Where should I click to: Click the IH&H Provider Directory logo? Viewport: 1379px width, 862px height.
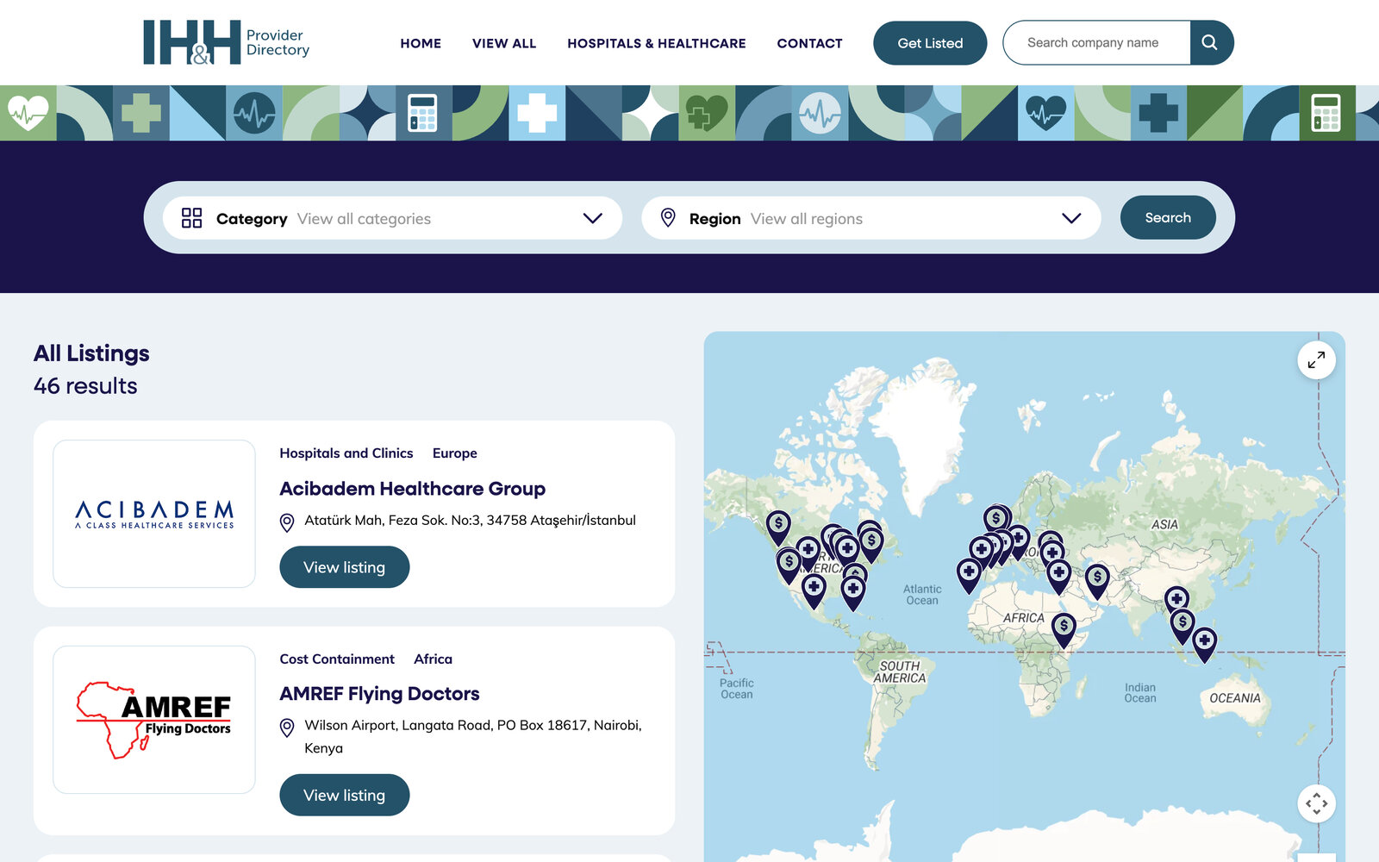click(x=226, y=42)
